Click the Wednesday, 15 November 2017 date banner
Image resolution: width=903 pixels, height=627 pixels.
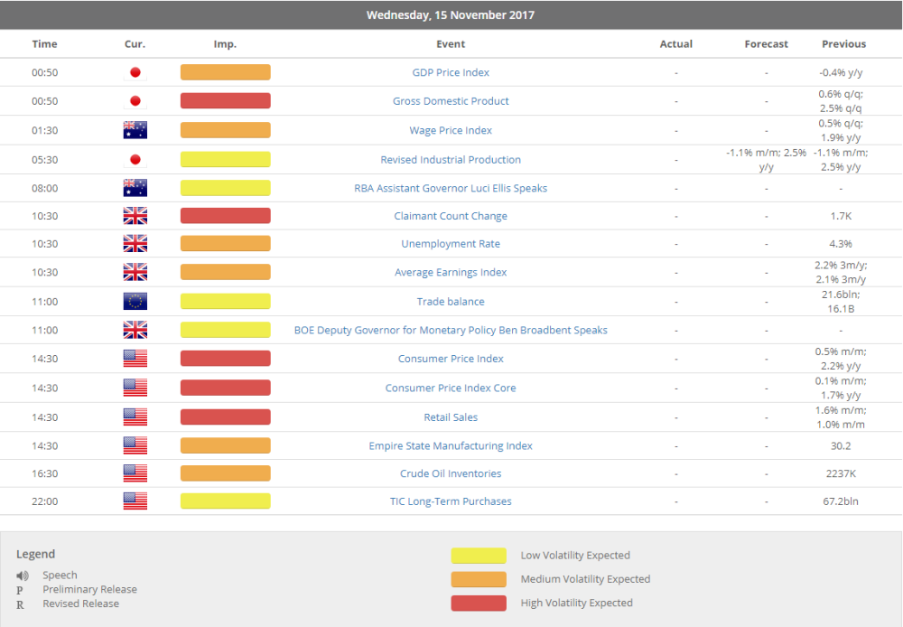(451, 14)
